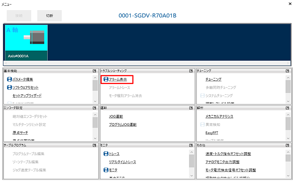Open JOG運転 link
Screen dimensions: 295x189
point(116,116)
